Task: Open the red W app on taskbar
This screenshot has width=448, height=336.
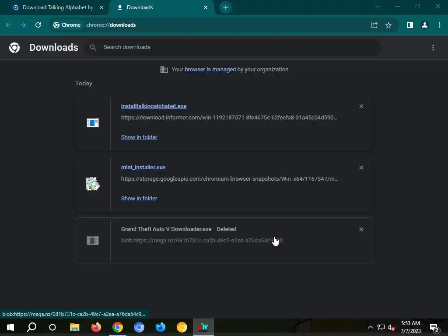Action: click(203, 327)
